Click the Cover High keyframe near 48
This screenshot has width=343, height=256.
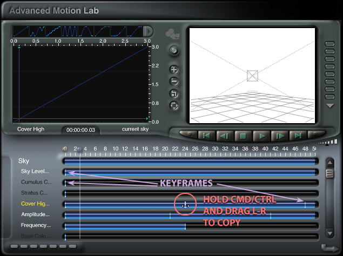click(x=305, y=205)
